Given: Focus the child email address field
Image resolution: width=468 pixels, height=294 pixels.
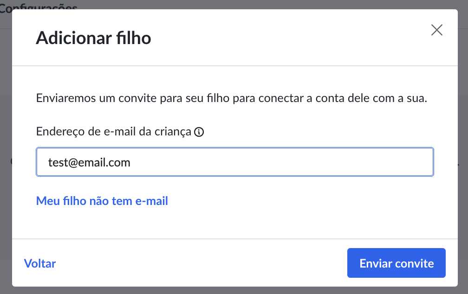Looking at the screenshot, I should tap(234, 162).
